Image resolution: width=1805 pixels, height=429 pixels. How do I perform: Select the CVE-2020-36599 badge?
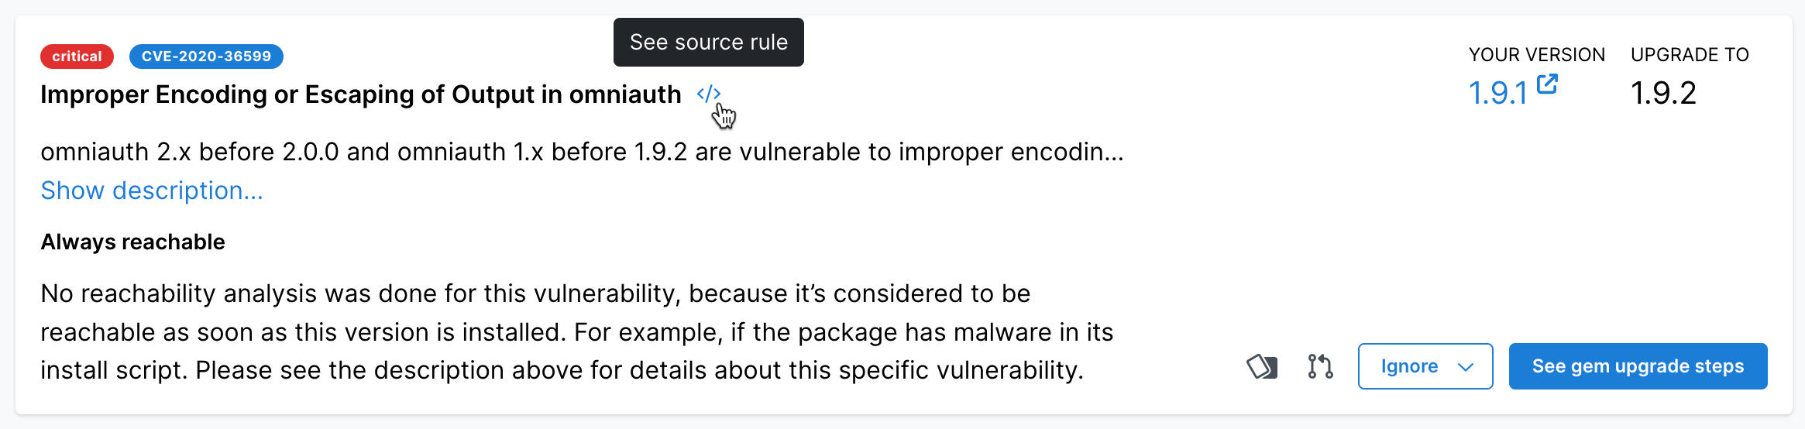click(206, 57)
